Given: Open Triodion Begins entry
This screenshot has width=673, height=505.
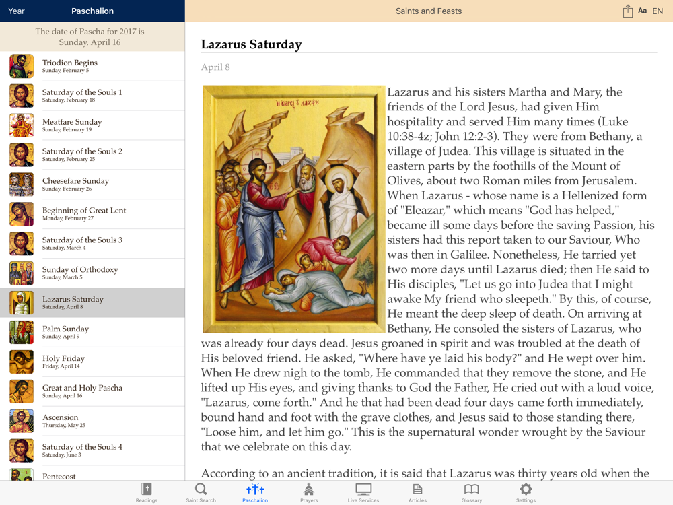Looking at the screenshot, I should tap(92, 66).
